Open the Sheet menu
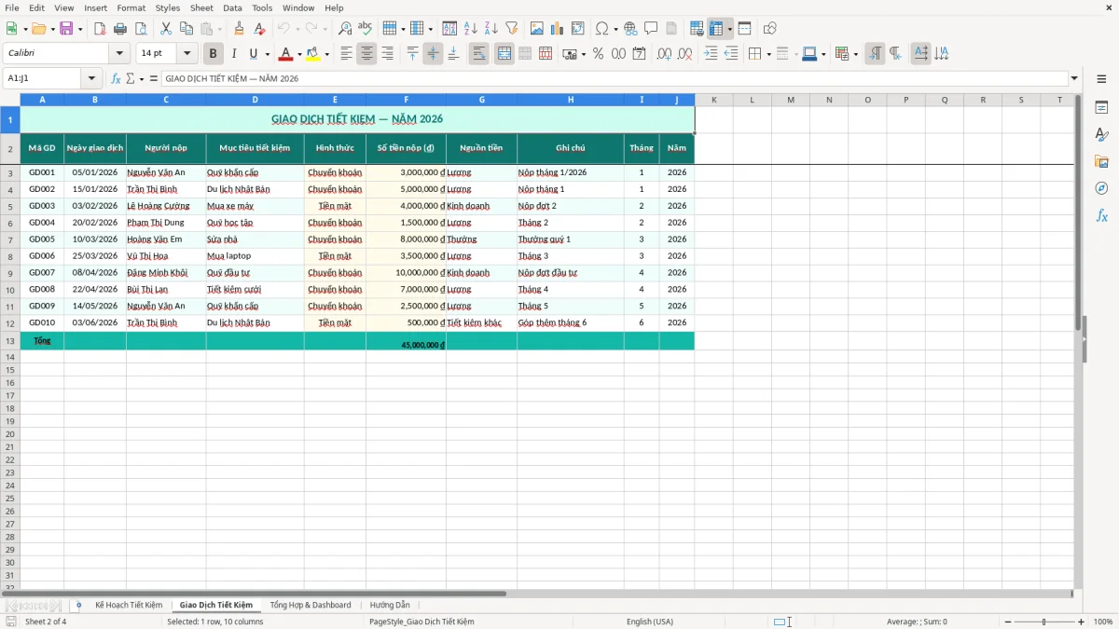Screen dimensions: 1119x629 (201, 7)
